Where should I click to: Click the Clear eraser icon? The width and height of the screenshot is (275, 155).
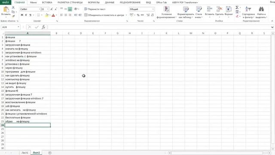click(237, 16)
